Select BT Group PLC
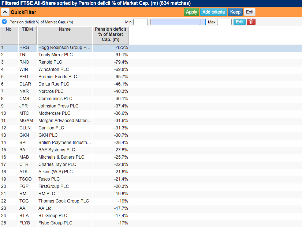302x227 pixels. click(x=53, y=216)
